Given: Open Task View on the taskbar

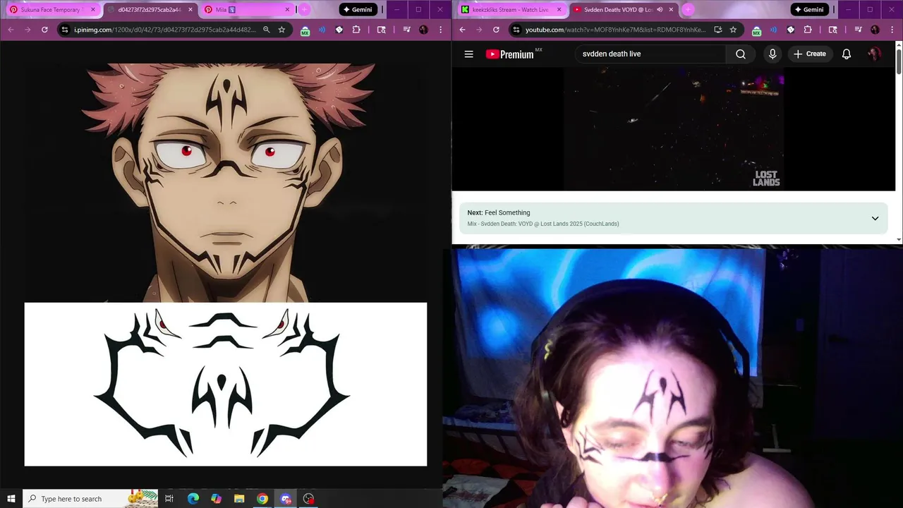Looking at the screenshot, I should (169, 498).
